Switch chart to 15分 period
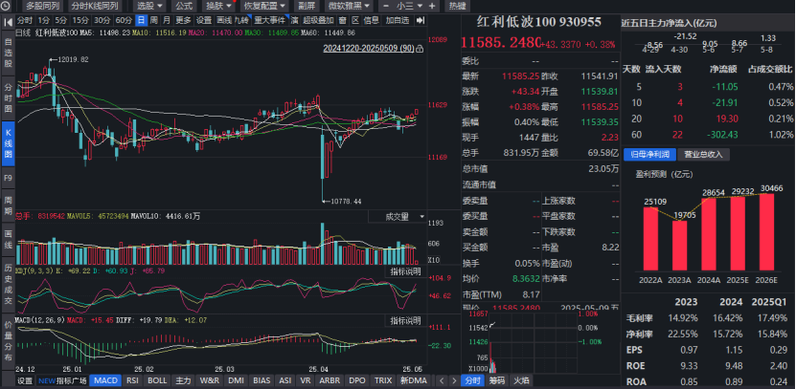This screenshot has height=389, width=796. tap(80, 21)
